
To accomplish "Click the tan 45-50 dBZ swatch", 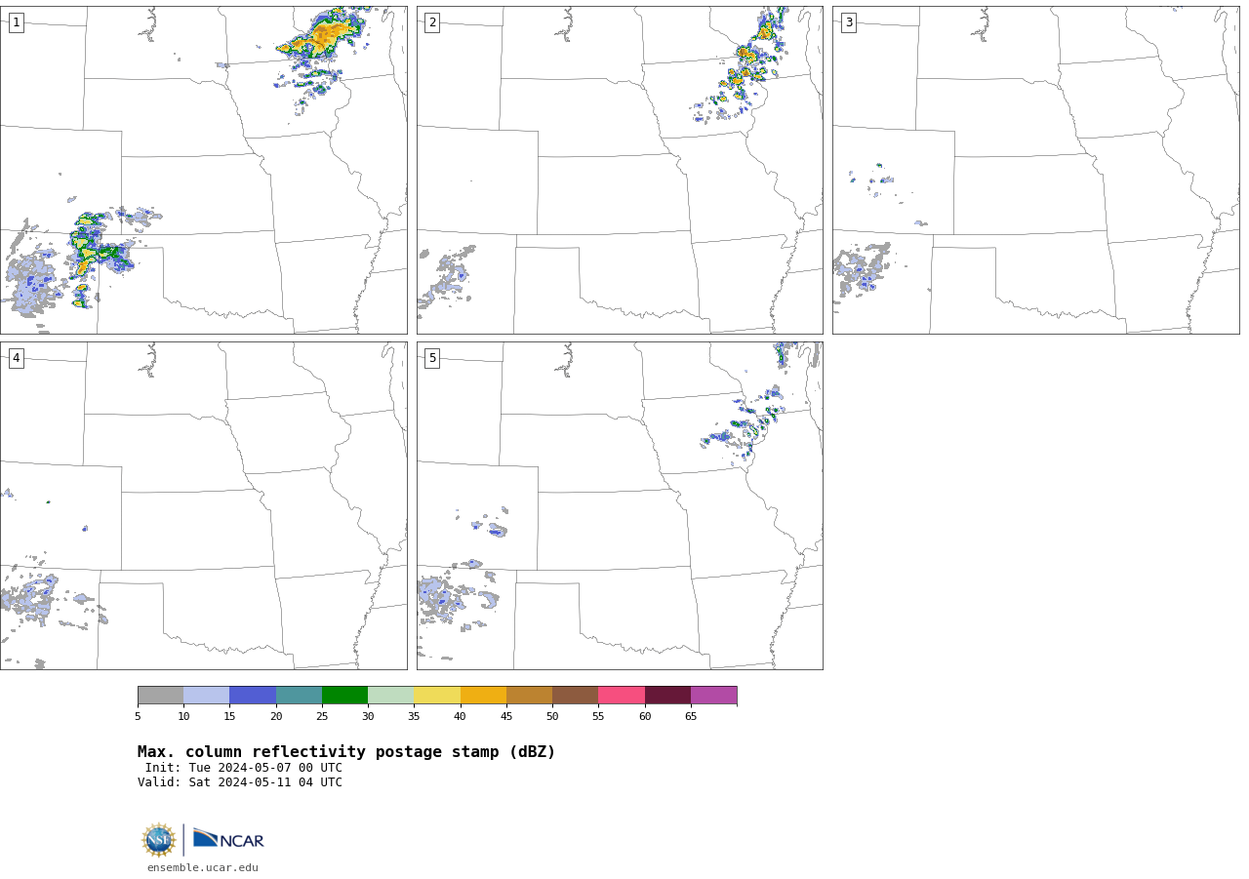I will (529, 696).
